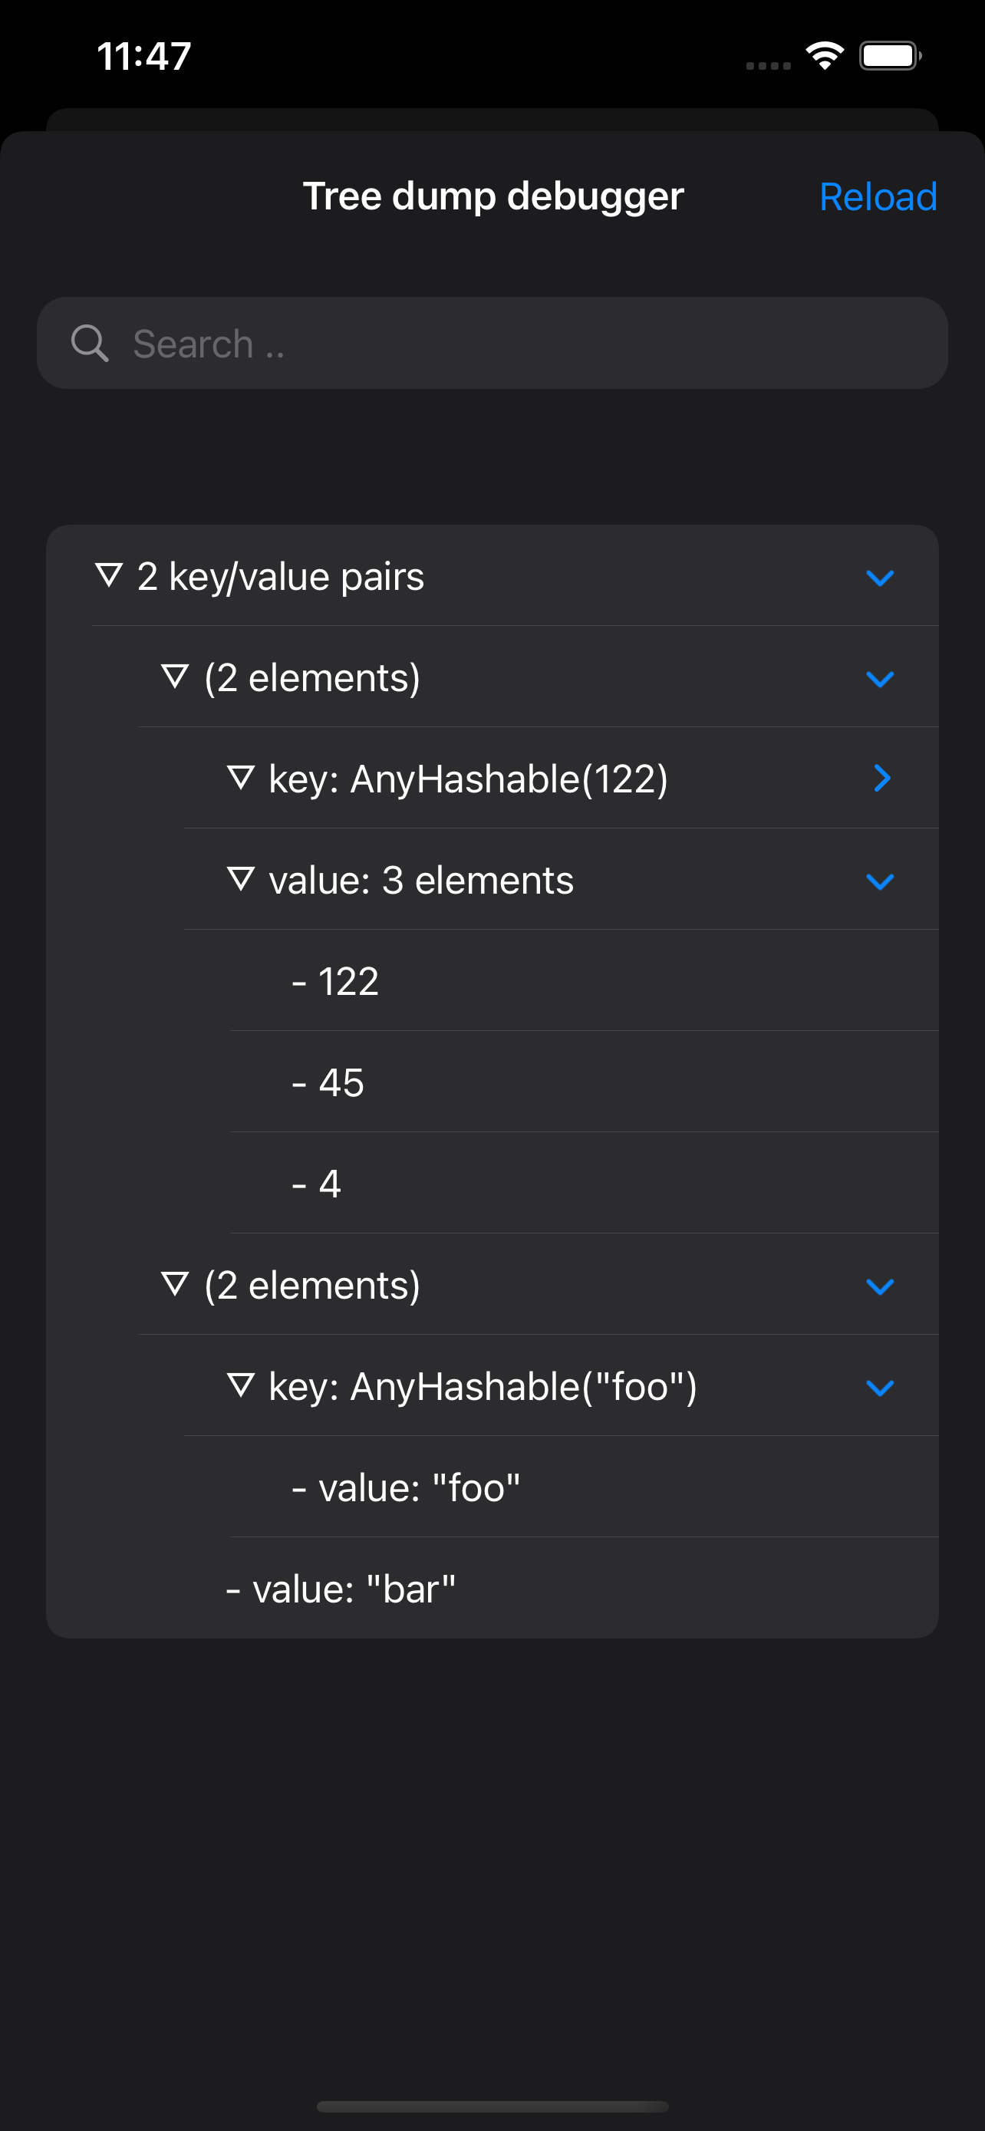
Task: Click the triangle beside '2 key/value pairs'
Action: (x=109, y=575)
